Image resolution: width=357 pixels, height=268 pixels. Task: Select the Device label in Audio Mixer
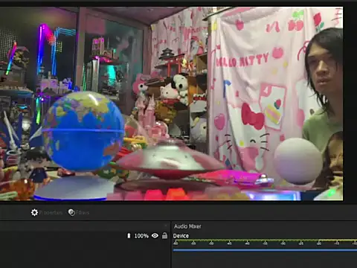181,236
